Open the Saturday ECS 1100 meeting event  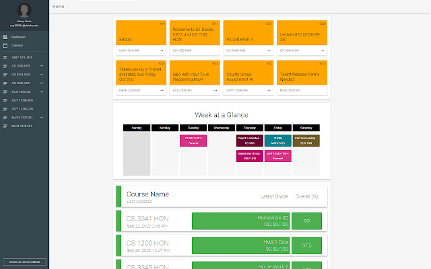tap(306, 141)
